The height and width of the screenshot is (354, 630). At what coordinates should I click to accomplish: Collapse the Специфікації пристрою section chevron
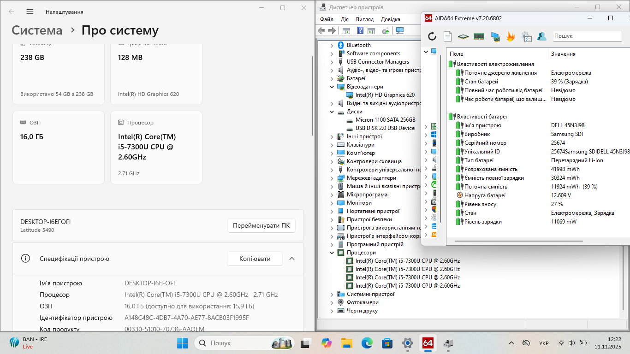pyautogui.click(x=292, y=259)
